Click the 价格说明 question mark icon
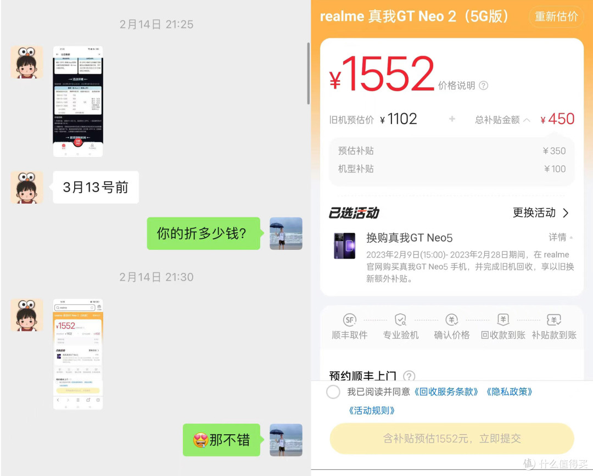Screen dimensions: 593x476 point(483,86)
